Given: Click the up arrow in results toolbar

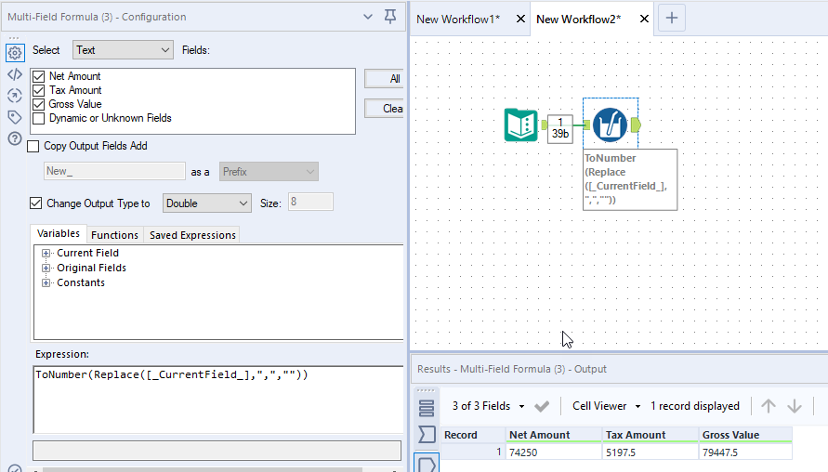Looking at the screenshot, I should (x=769, y=406).
